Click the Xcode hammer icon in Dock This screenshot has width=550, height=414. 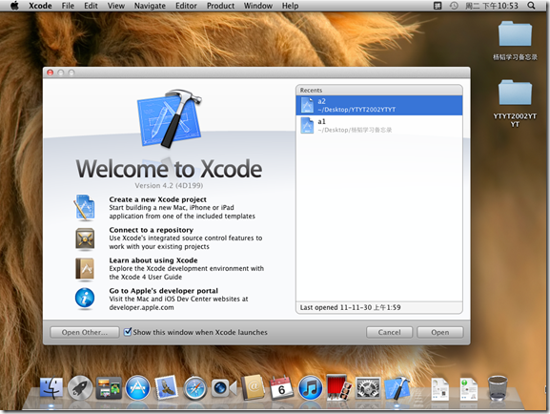(397, 387)
